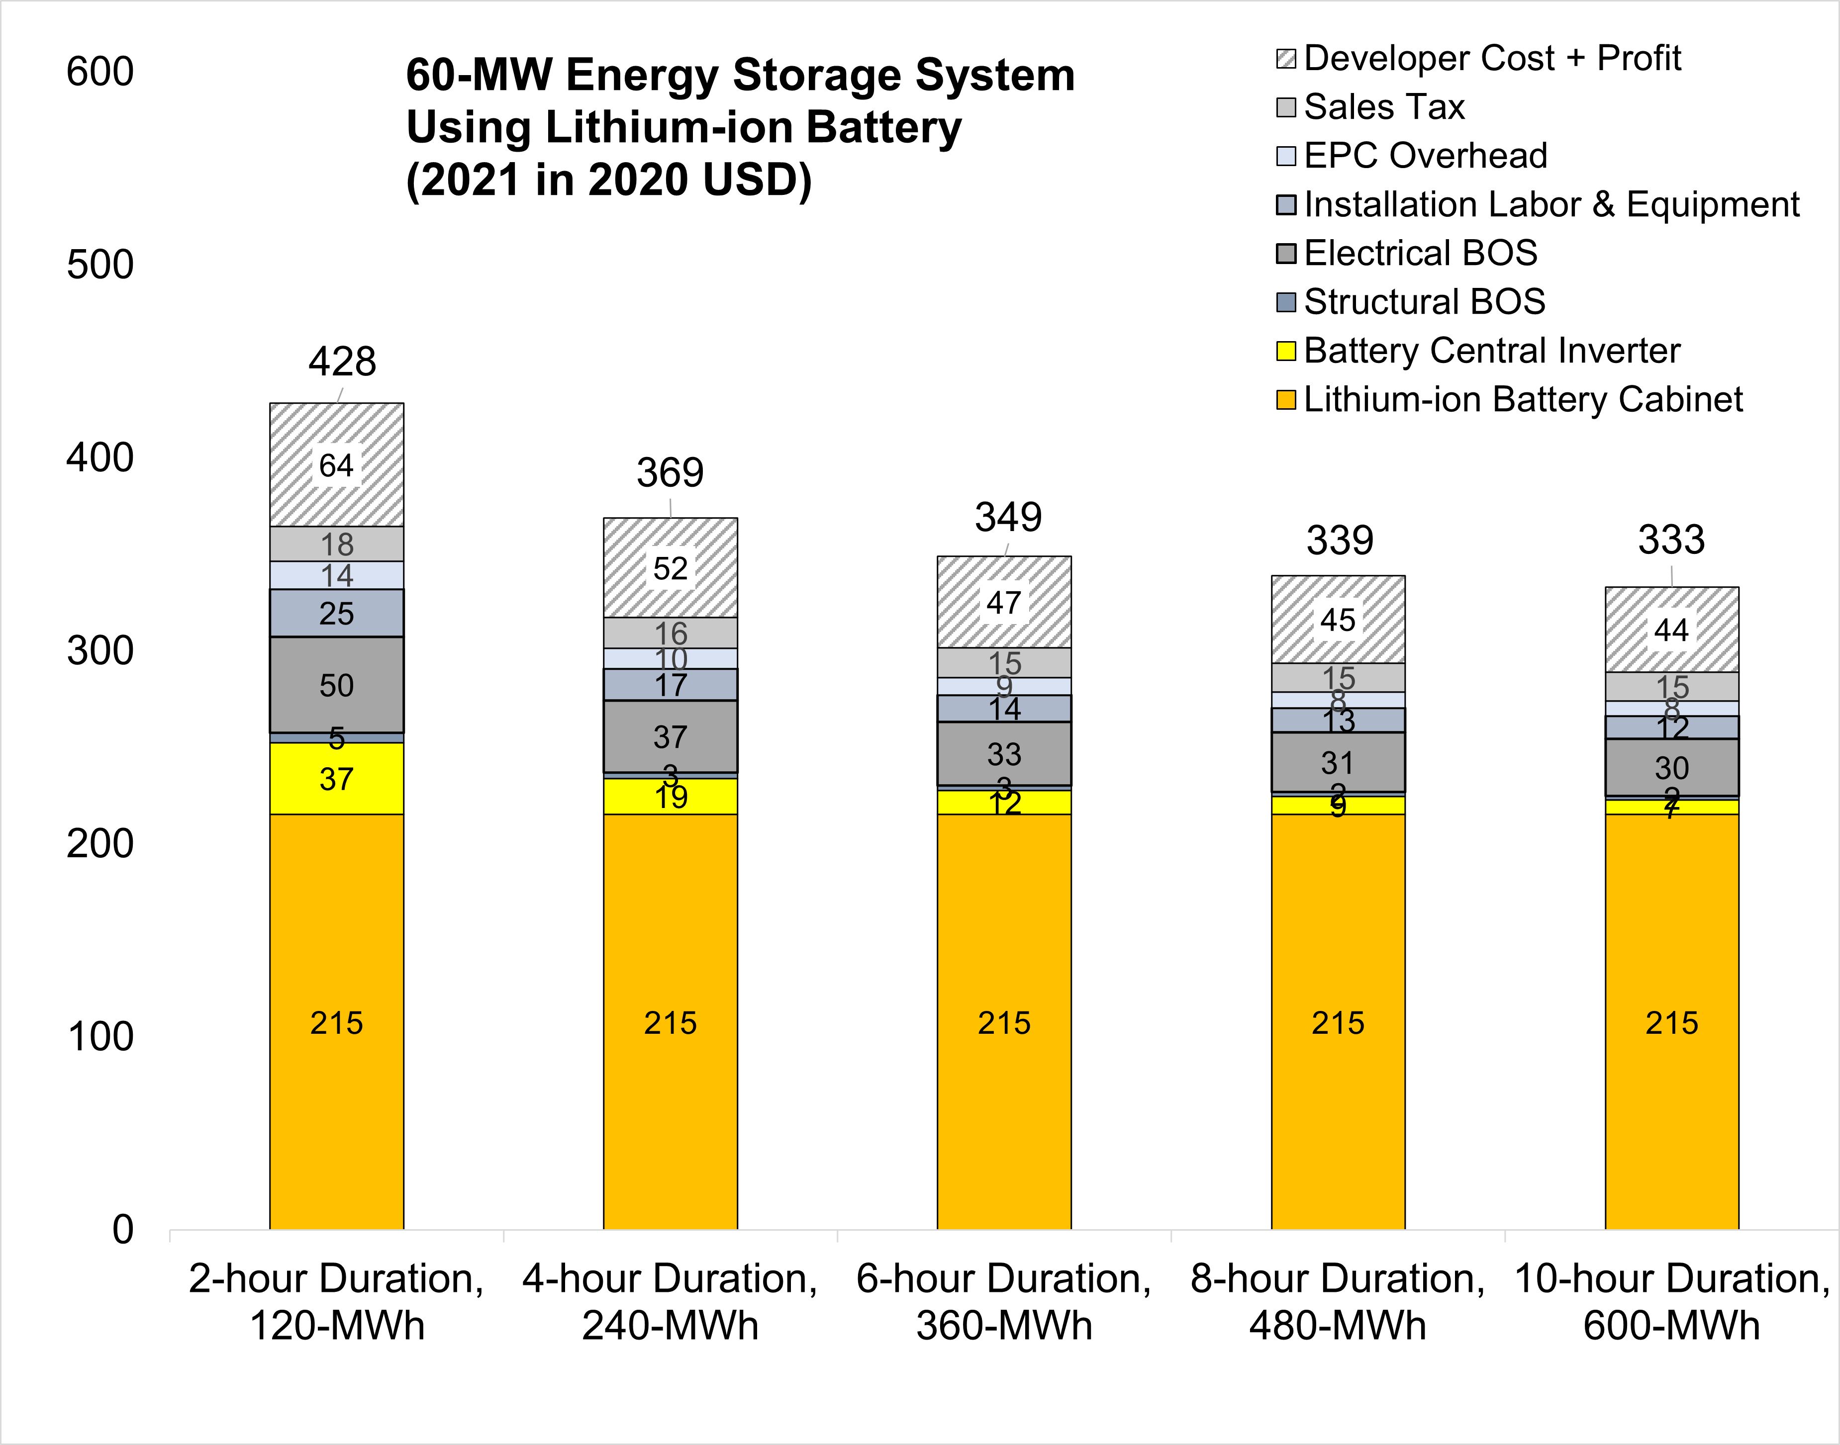Click the EPC Overhead legend swatch
The width and height of the screenshot is (1840, 1445).
pos(1286,156)
